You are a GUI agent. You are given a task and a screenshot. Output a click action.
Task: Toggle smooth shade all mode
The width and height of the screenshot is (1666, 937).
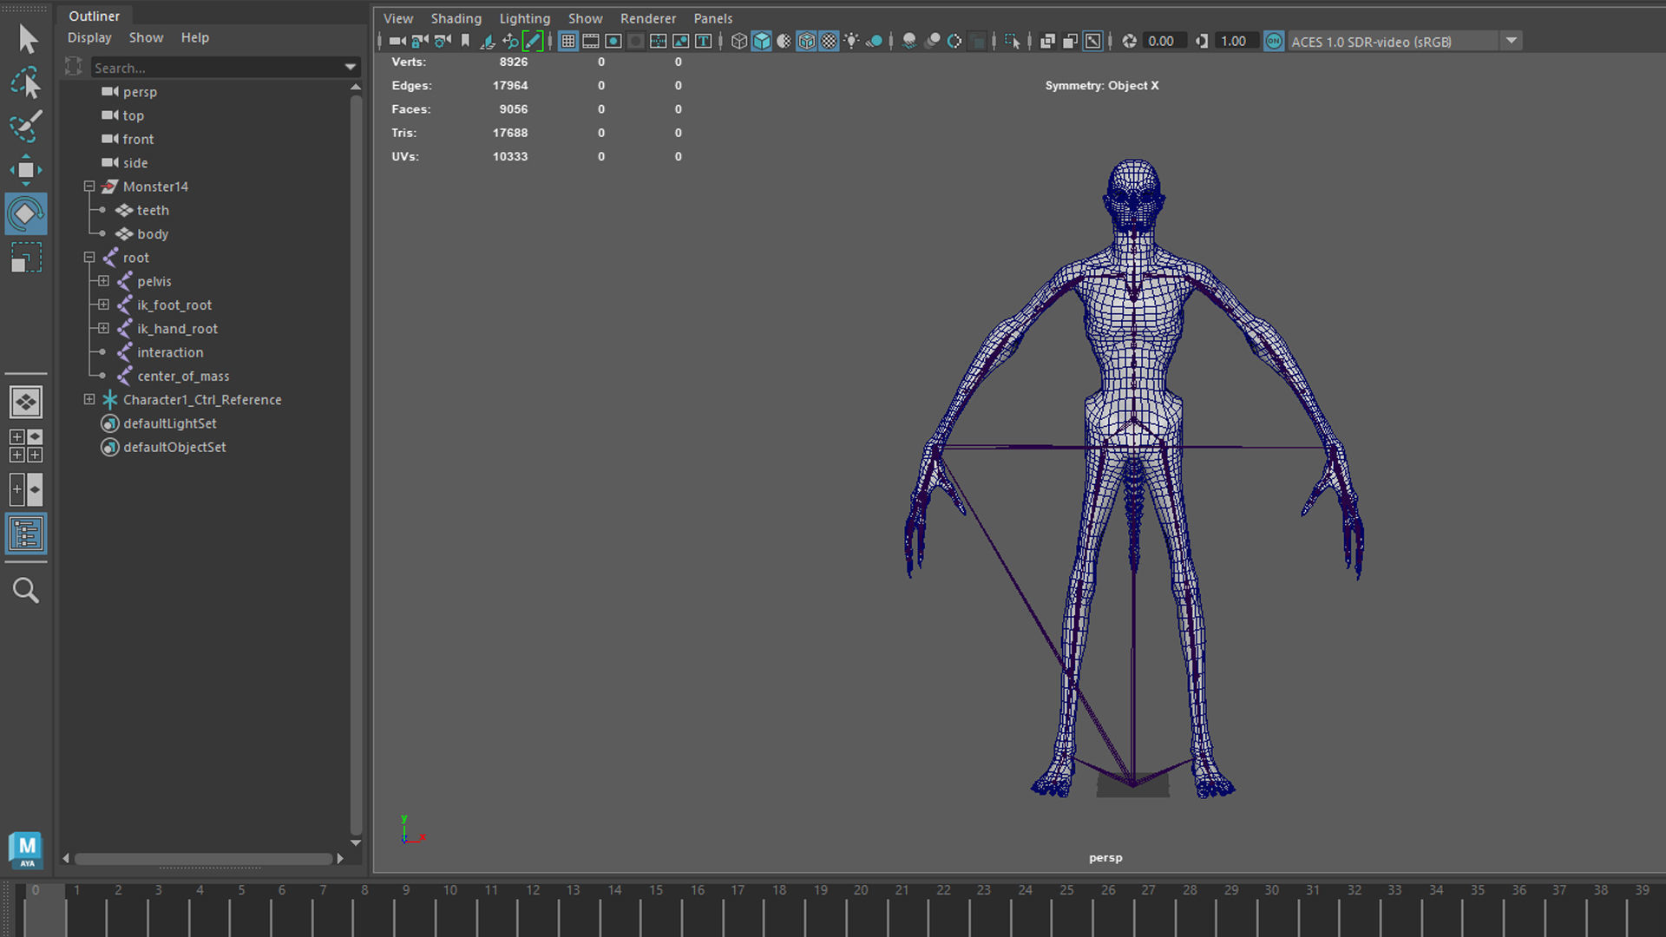(762, 41)
